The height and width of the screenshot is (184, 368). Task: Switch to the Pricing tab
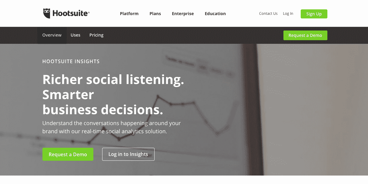click(x=96, y=35)
